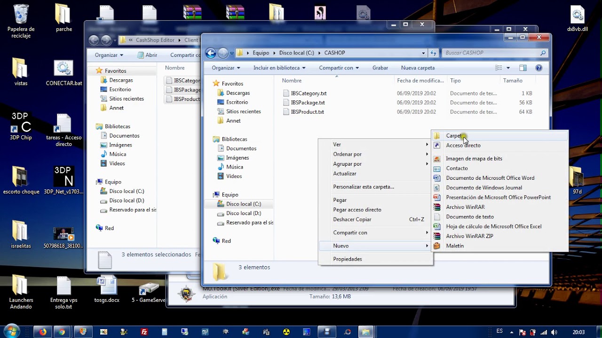Choose Personalizar esta carpeta from context menu
Screen dimensions: 602x338
[x=376, y=187]
